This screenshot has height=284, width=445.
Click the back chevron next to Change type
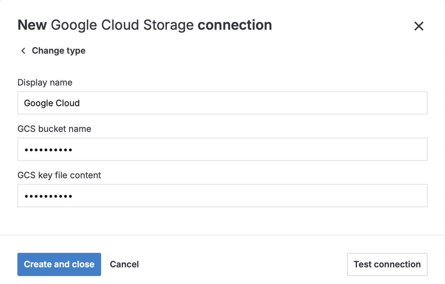coord(23,51)
